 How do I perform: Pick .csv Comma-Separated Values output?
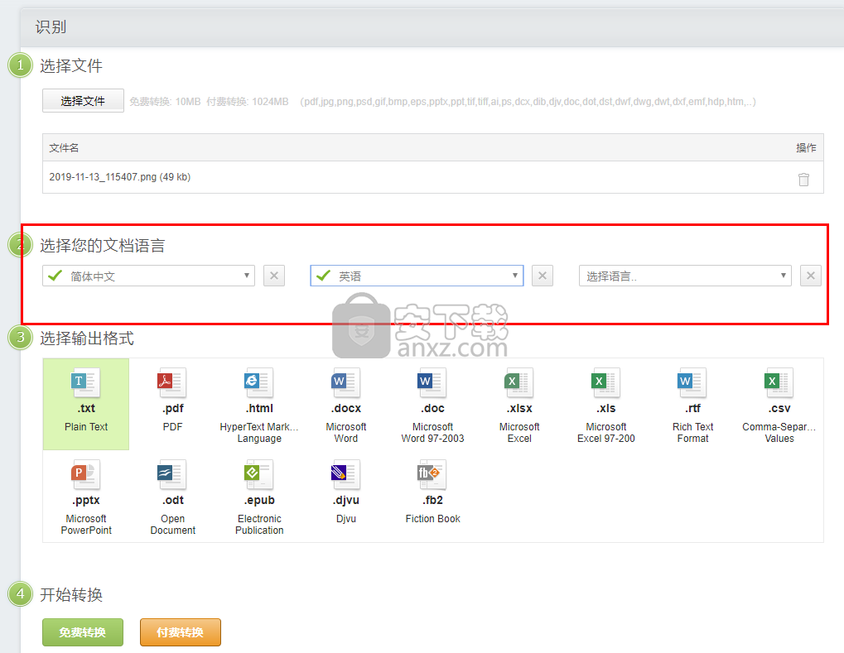pyautogui.click(x=779, y=404)
